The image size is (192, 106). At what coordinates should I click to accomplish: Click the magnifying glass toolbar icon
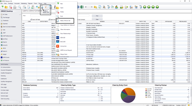(20, 7)
